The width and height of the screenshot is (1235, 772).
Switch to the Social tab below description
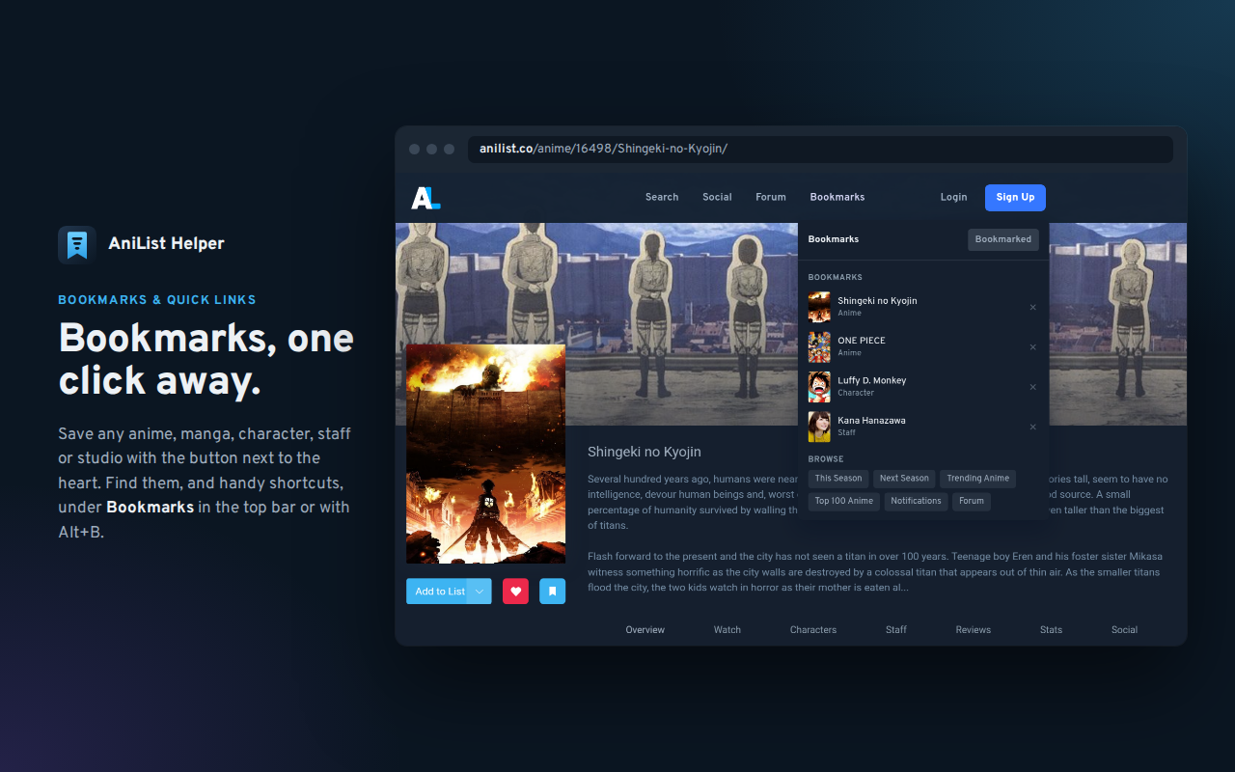(x=1125, y=630)
